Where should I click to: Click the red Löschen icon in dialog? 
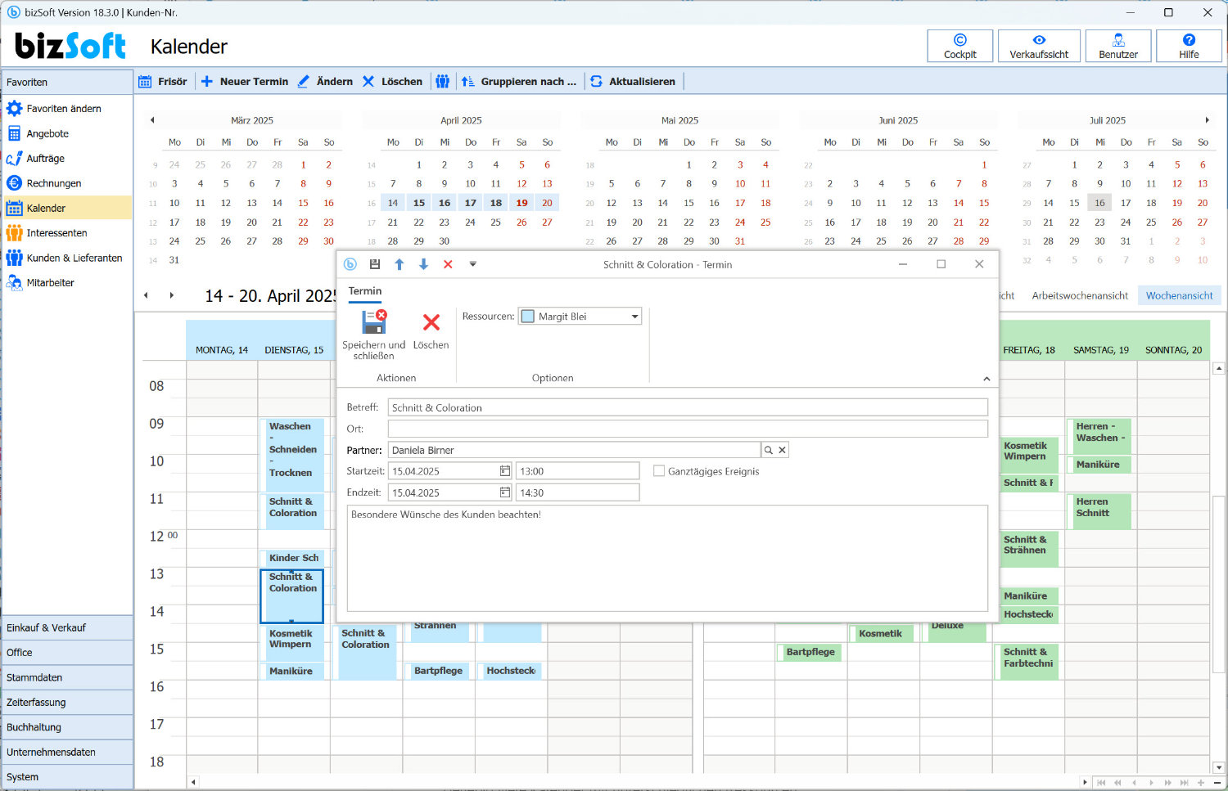coord(431,322)
